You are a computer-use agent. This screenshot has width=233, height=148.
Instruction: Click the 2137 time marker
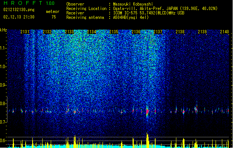pos(158,32)
